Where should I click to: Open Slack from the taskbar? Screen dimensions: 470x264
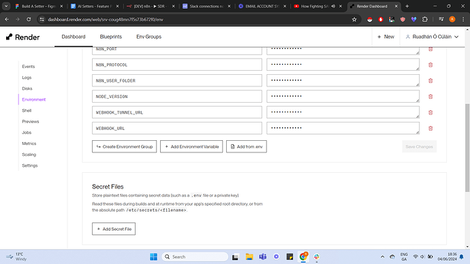[317, 257]
